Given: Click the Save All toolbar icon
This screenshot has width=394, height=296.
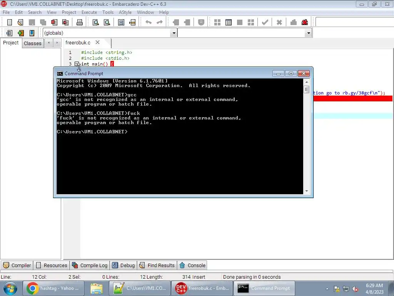Looking at the screenshot, I should [x=43, y=22].
